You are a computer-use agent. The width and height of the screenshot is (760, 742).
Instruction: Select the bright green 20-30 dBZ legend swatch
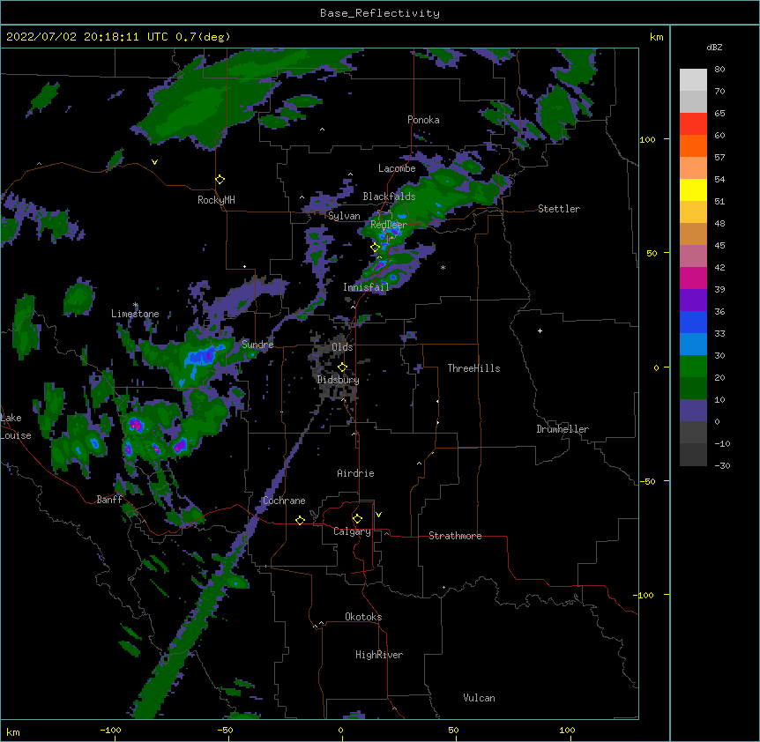point(693,367)
